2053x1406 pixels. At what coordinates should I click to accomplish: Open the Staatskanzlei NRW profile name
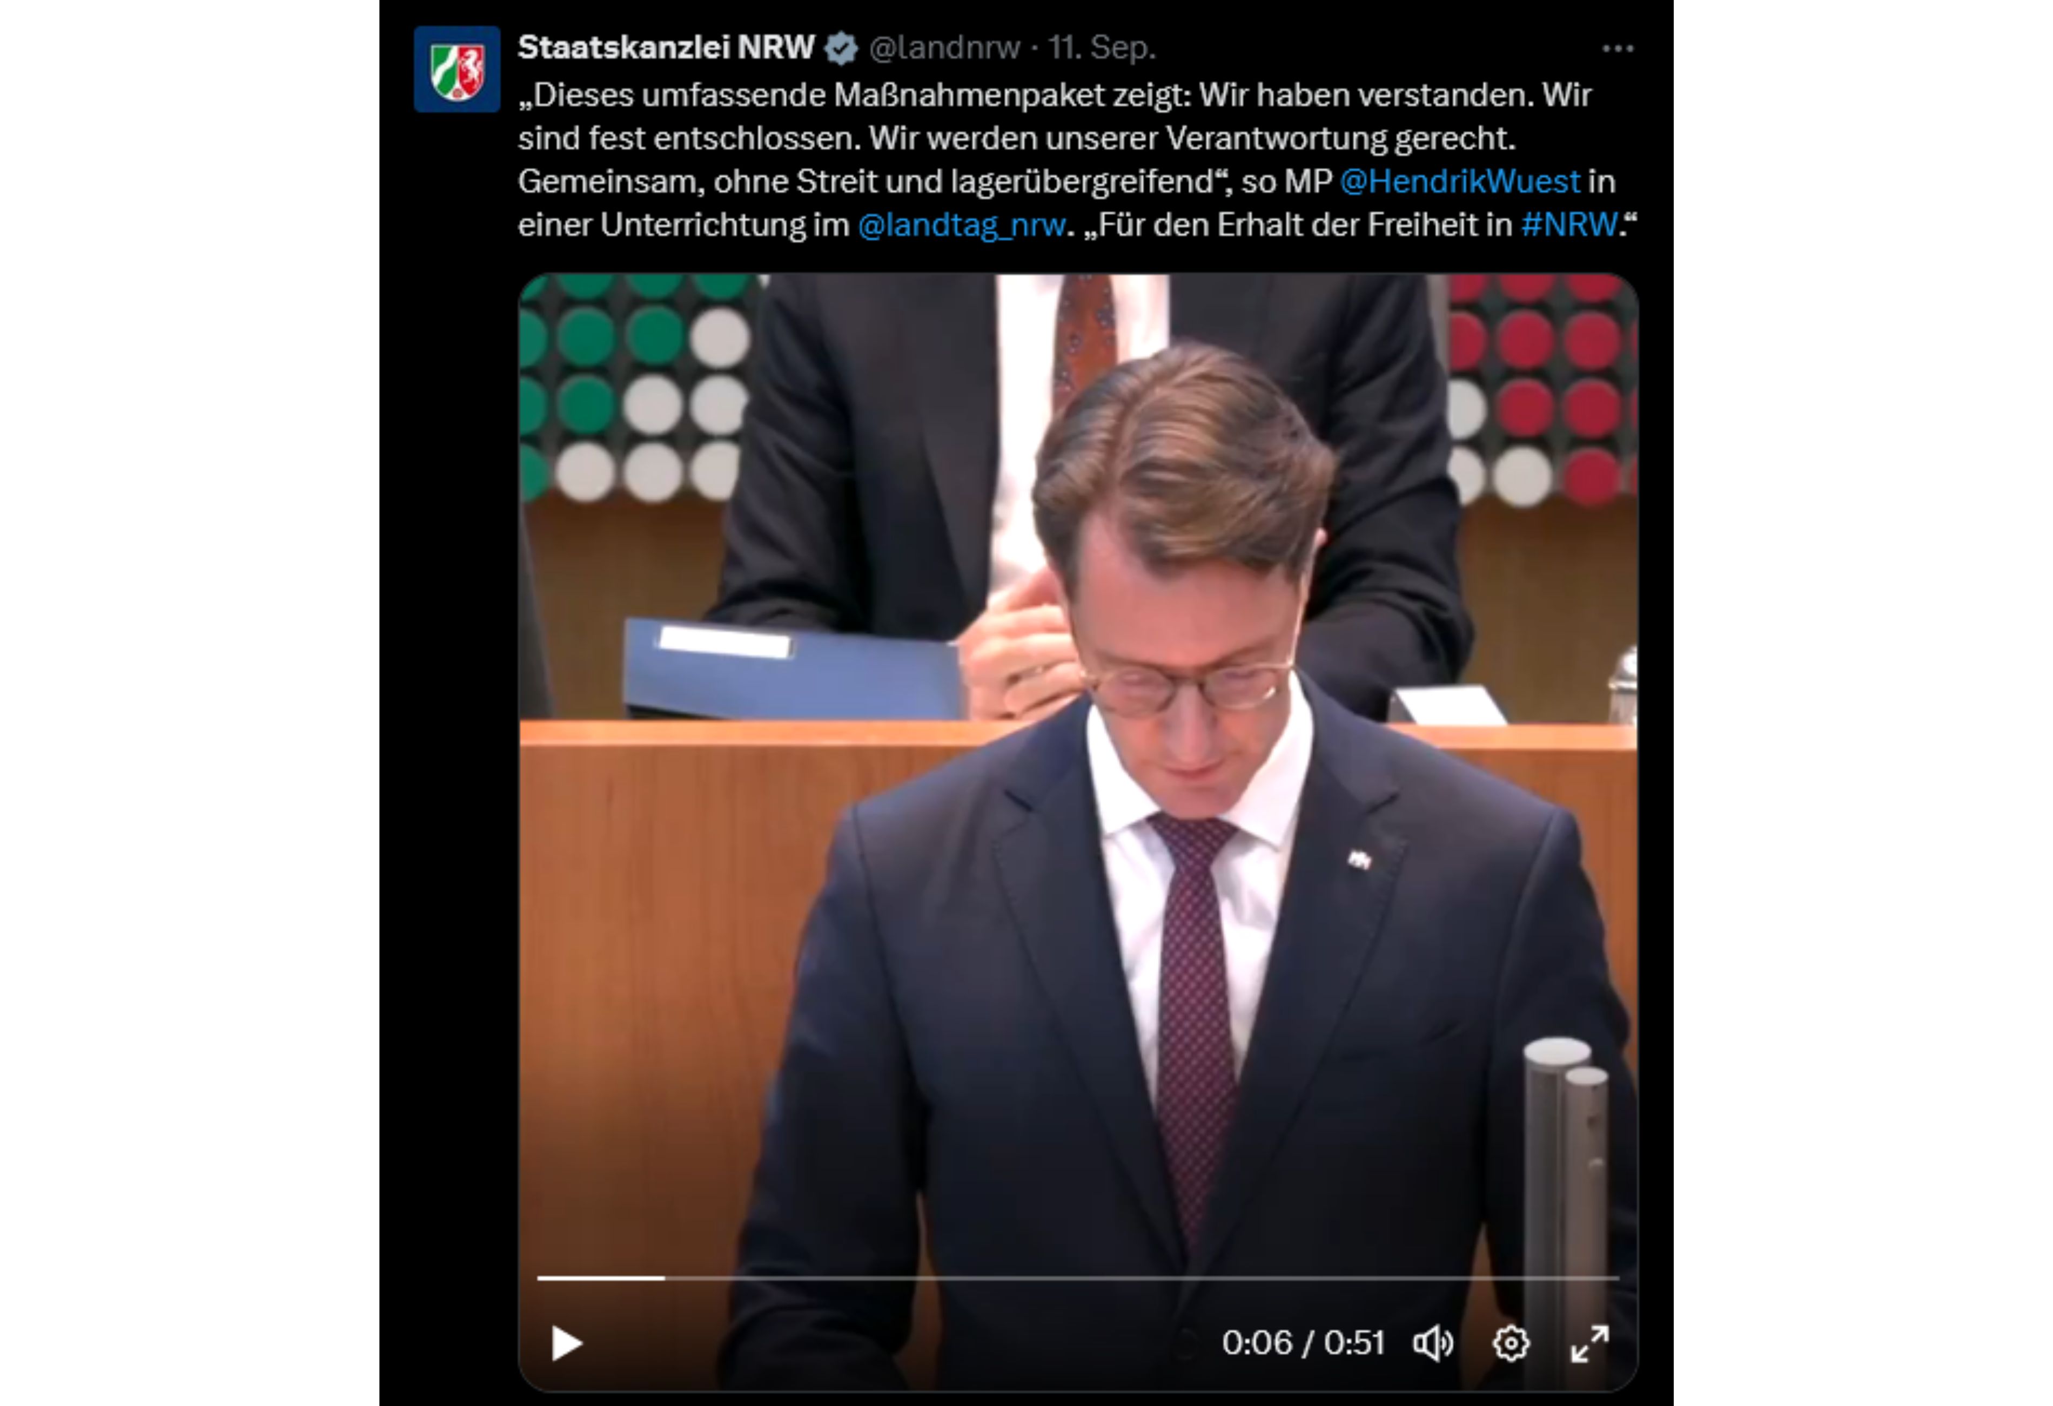tap(666, 47)
